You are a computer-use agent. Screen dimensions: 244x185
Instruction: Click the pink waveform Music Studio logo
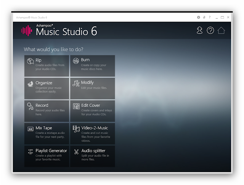[27, 31]
